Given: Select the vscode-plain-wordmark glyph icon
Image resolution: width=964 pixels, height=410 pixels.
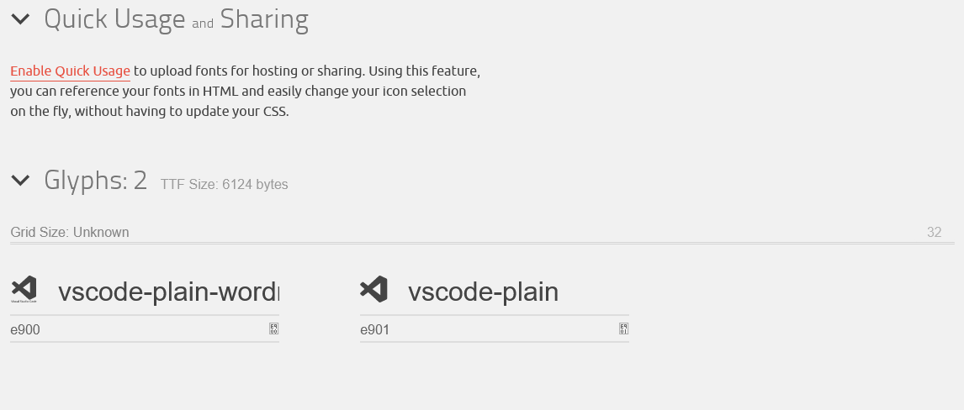Looking at the screenshot, I should (24, 290).
